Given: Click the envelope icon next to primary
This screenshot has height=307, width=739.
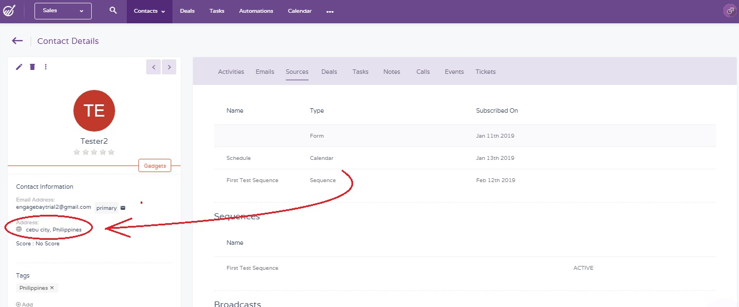Looking at the screenshot, I should [x=123, y=208].
